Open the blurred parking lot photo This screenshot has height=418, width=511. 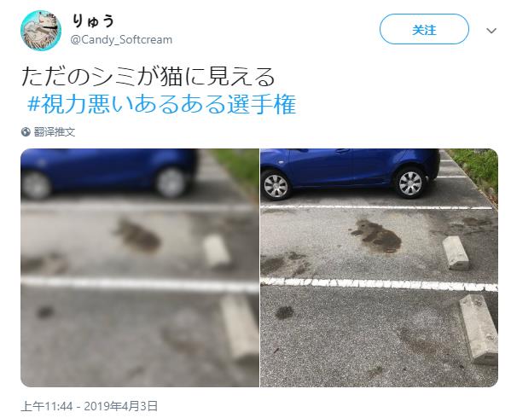[140, 268]
